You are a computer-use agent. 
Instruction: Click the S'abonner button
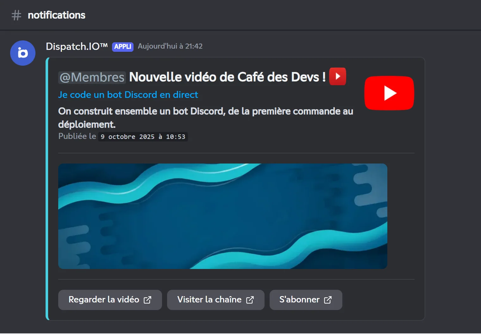click(x=306, y=300)
